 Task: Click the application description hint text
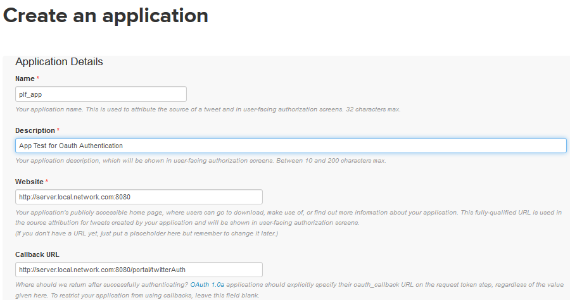pyautogui.click(x=201, y=161)
